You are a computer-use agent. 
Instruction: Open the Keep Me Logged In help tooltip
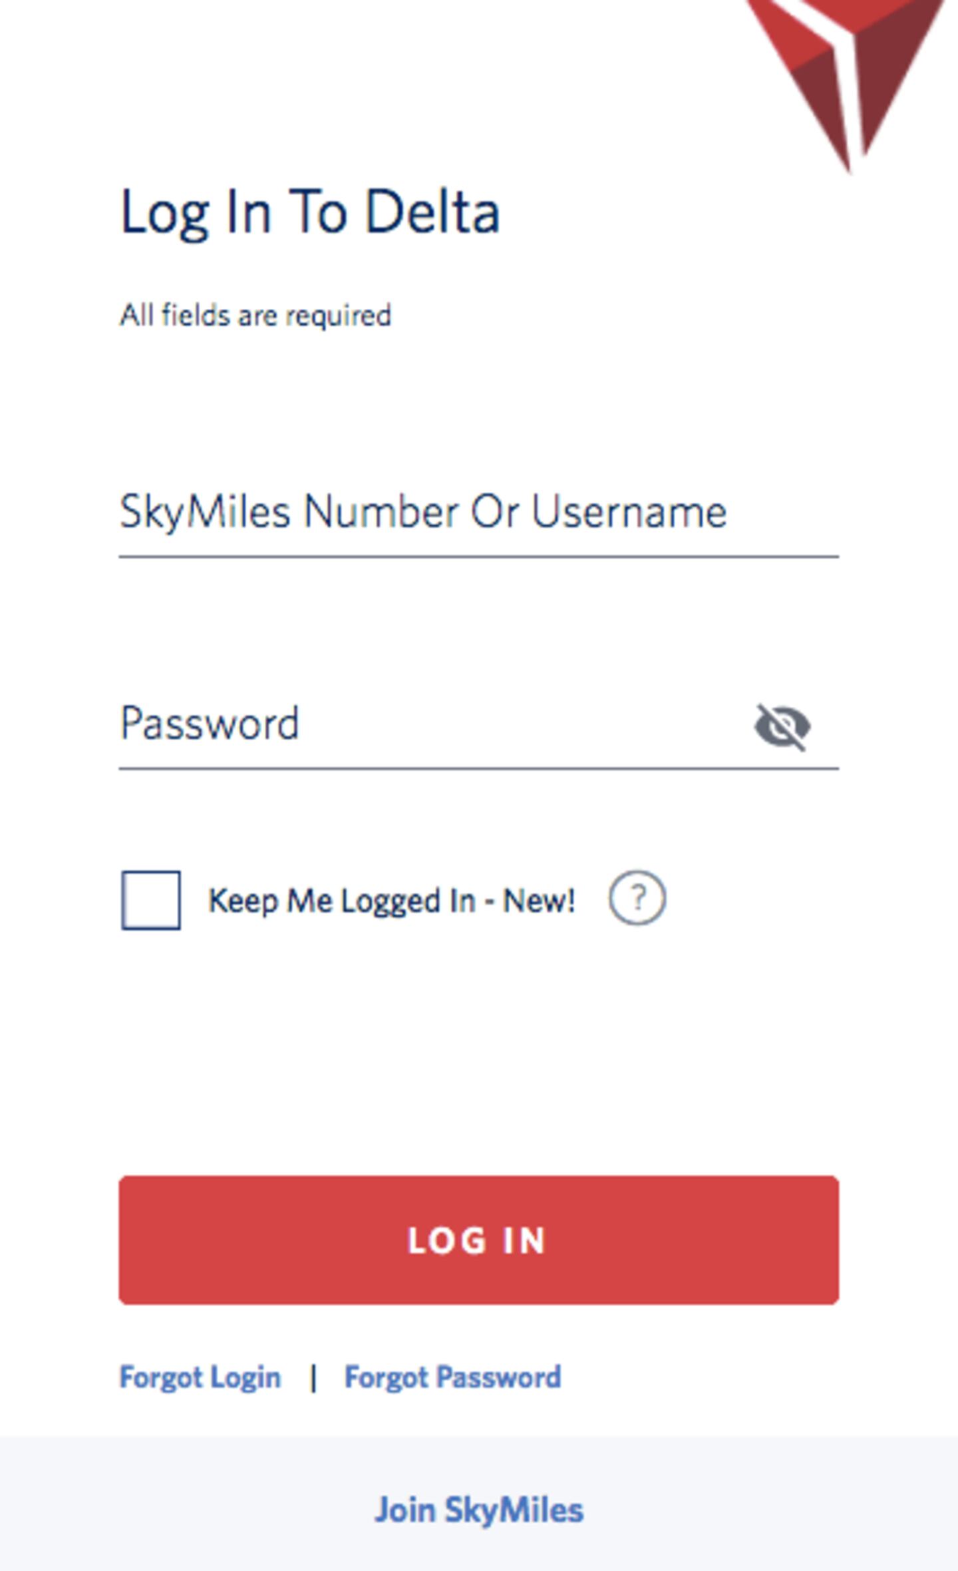637,898
